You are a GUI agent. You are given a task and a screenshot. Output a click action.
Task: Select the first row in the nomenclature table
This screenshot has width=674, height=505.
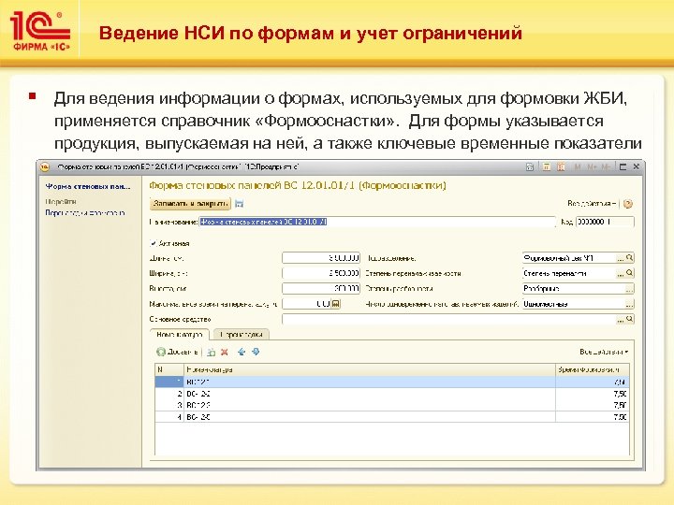[x=391, y=382]
